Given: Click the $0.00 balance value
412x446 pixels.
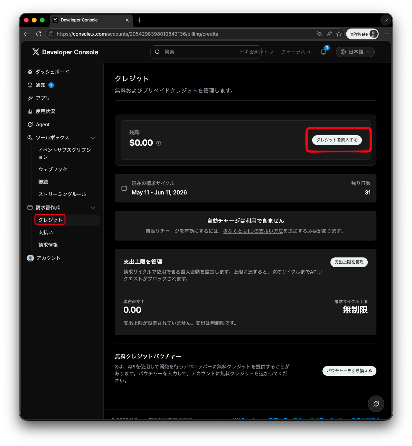Looking at the screenshot, I should click(141, 143).
